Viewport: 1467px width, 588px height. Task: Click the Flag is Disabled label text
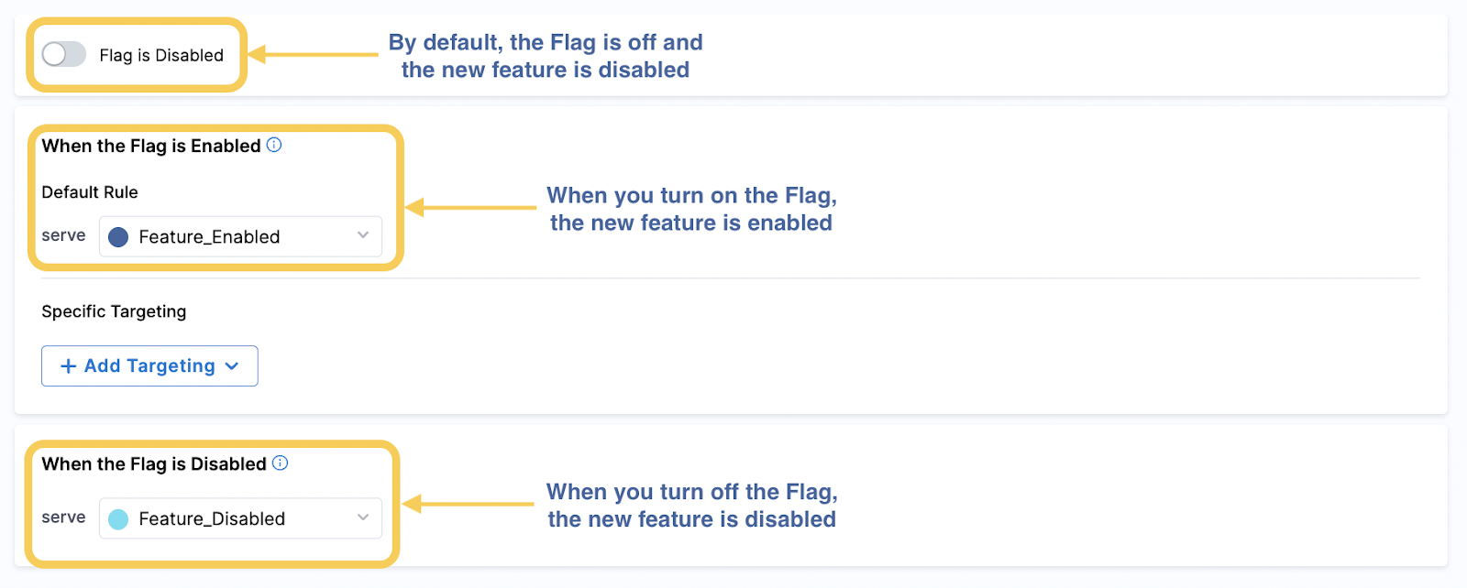160,55
